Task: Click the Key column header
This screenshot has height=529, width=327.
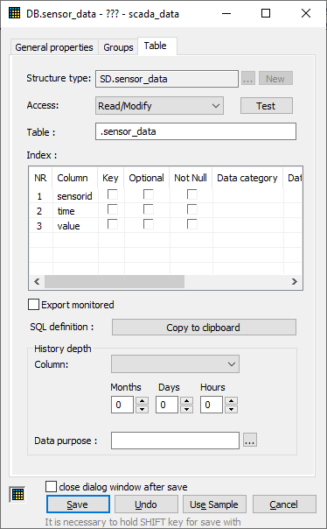Action: coord(111,178)
